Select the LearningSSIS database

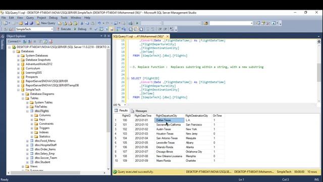tap(34, 73)
